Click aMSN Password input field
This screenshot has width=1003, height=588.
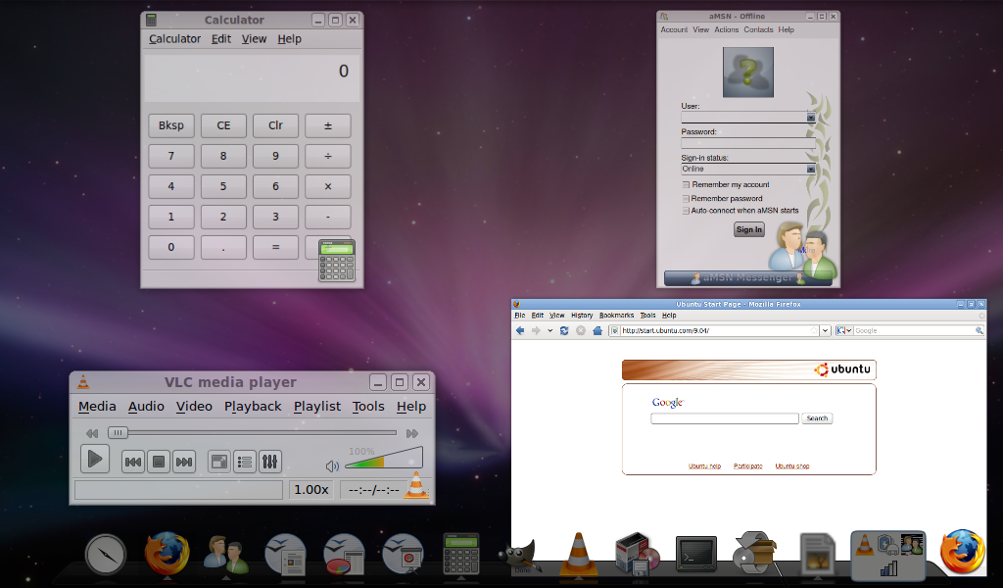[x=748, y=143]
